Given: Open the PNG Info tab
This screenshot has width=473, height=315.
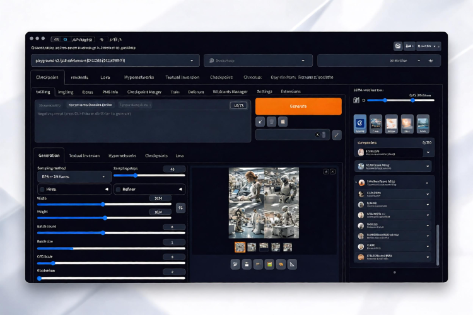Looking at the screenshot, I should tap(110, 92).
